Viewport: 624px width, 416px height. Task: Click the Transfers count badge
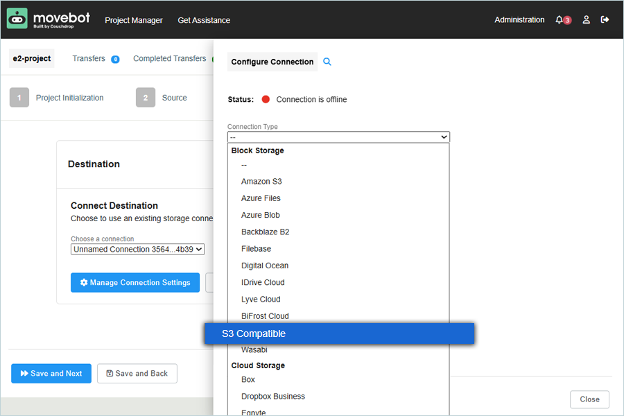point(115,59)
